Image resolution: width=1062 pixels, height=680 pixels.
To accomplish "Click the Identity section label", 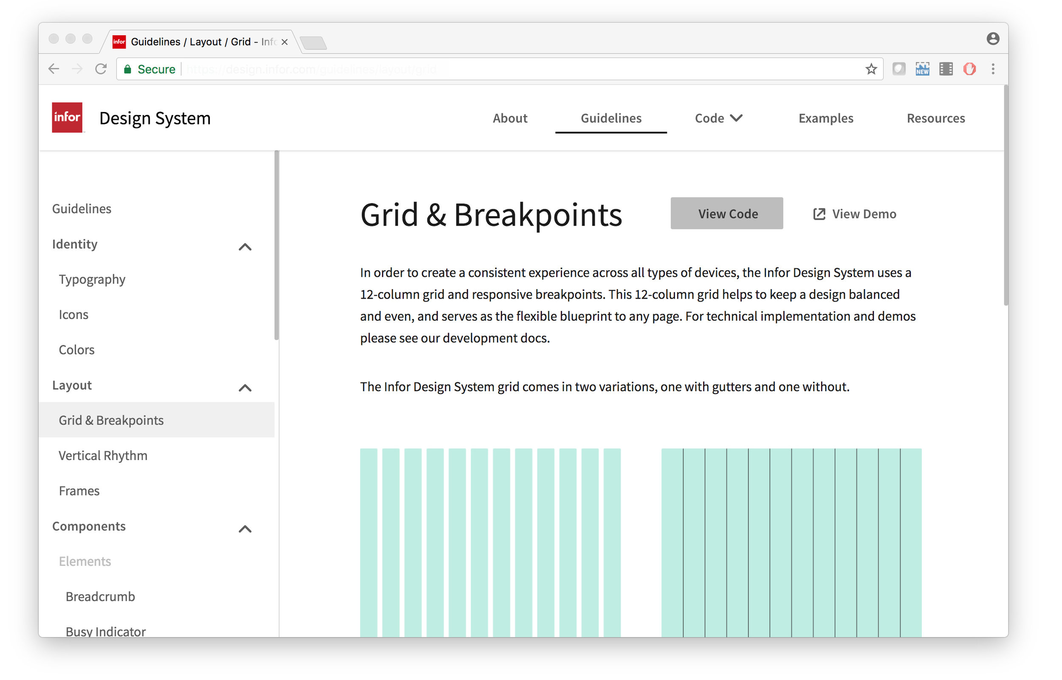I will pyautogui.click(x=75, y=245).
